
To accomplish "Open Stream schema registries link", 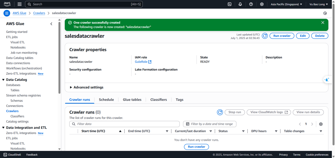I will tap(24, 96).
